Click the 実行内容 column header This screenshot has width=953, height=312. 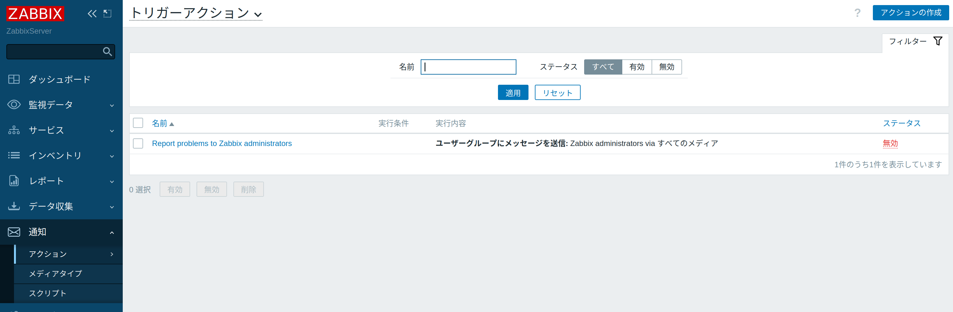point(451,123)
